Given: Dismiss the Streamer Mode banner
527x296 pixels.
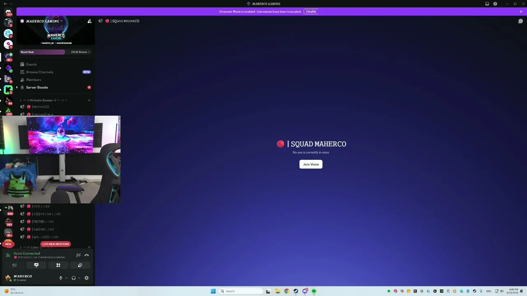Looking at the screenshot, I should tap(521, 12).
